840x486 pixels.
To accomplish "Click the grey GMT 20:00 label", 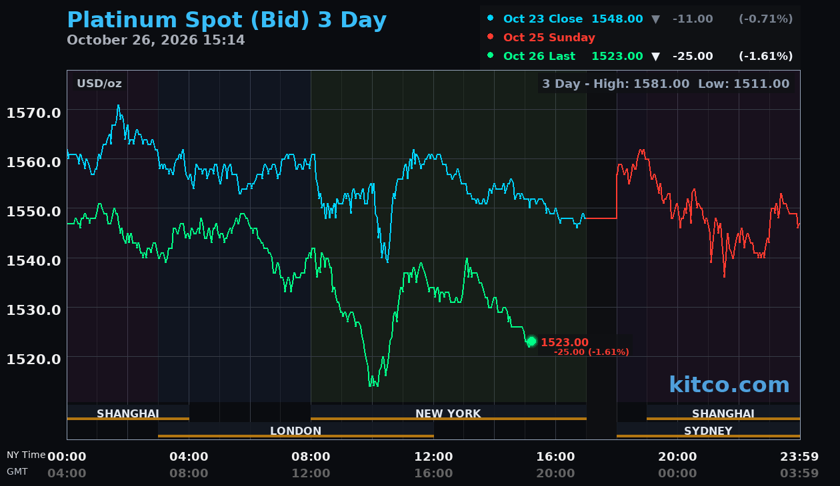I will click(x=555, y=473).
